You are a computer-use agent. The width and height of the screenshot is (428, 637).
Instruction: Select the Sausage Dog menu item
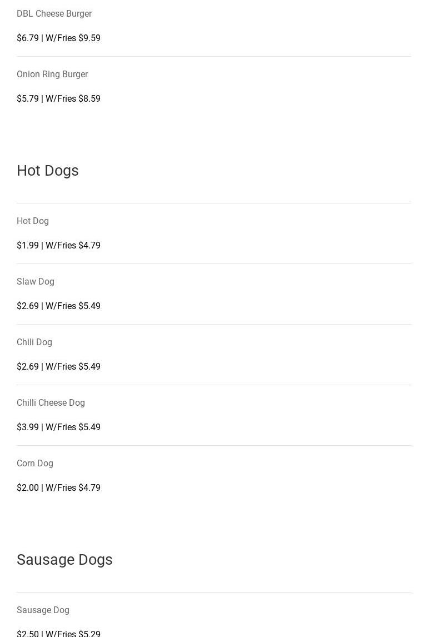43,610
